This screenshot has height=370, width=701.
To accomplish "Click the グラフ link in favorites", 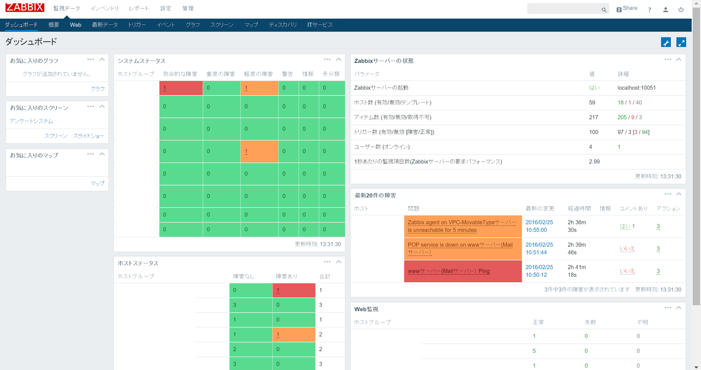I will click(98, 88).
